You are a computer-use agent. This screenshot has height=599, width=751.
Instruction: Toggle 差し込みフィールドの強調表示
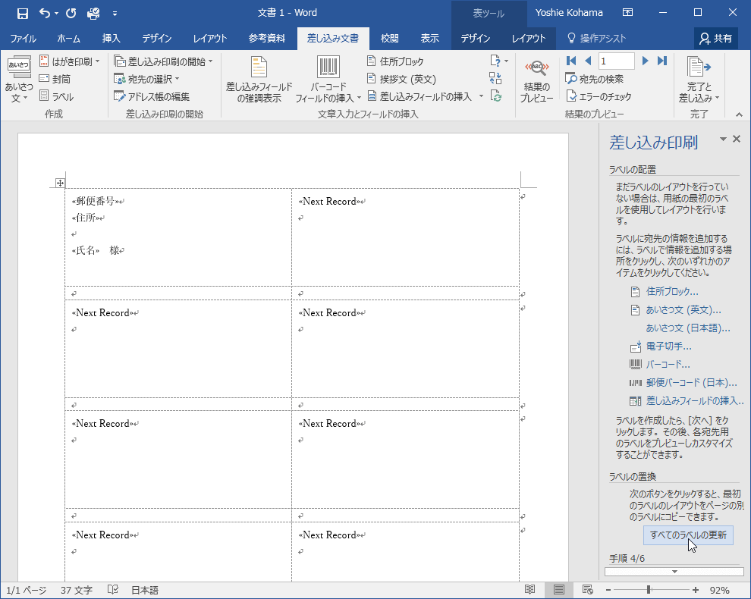259,79
